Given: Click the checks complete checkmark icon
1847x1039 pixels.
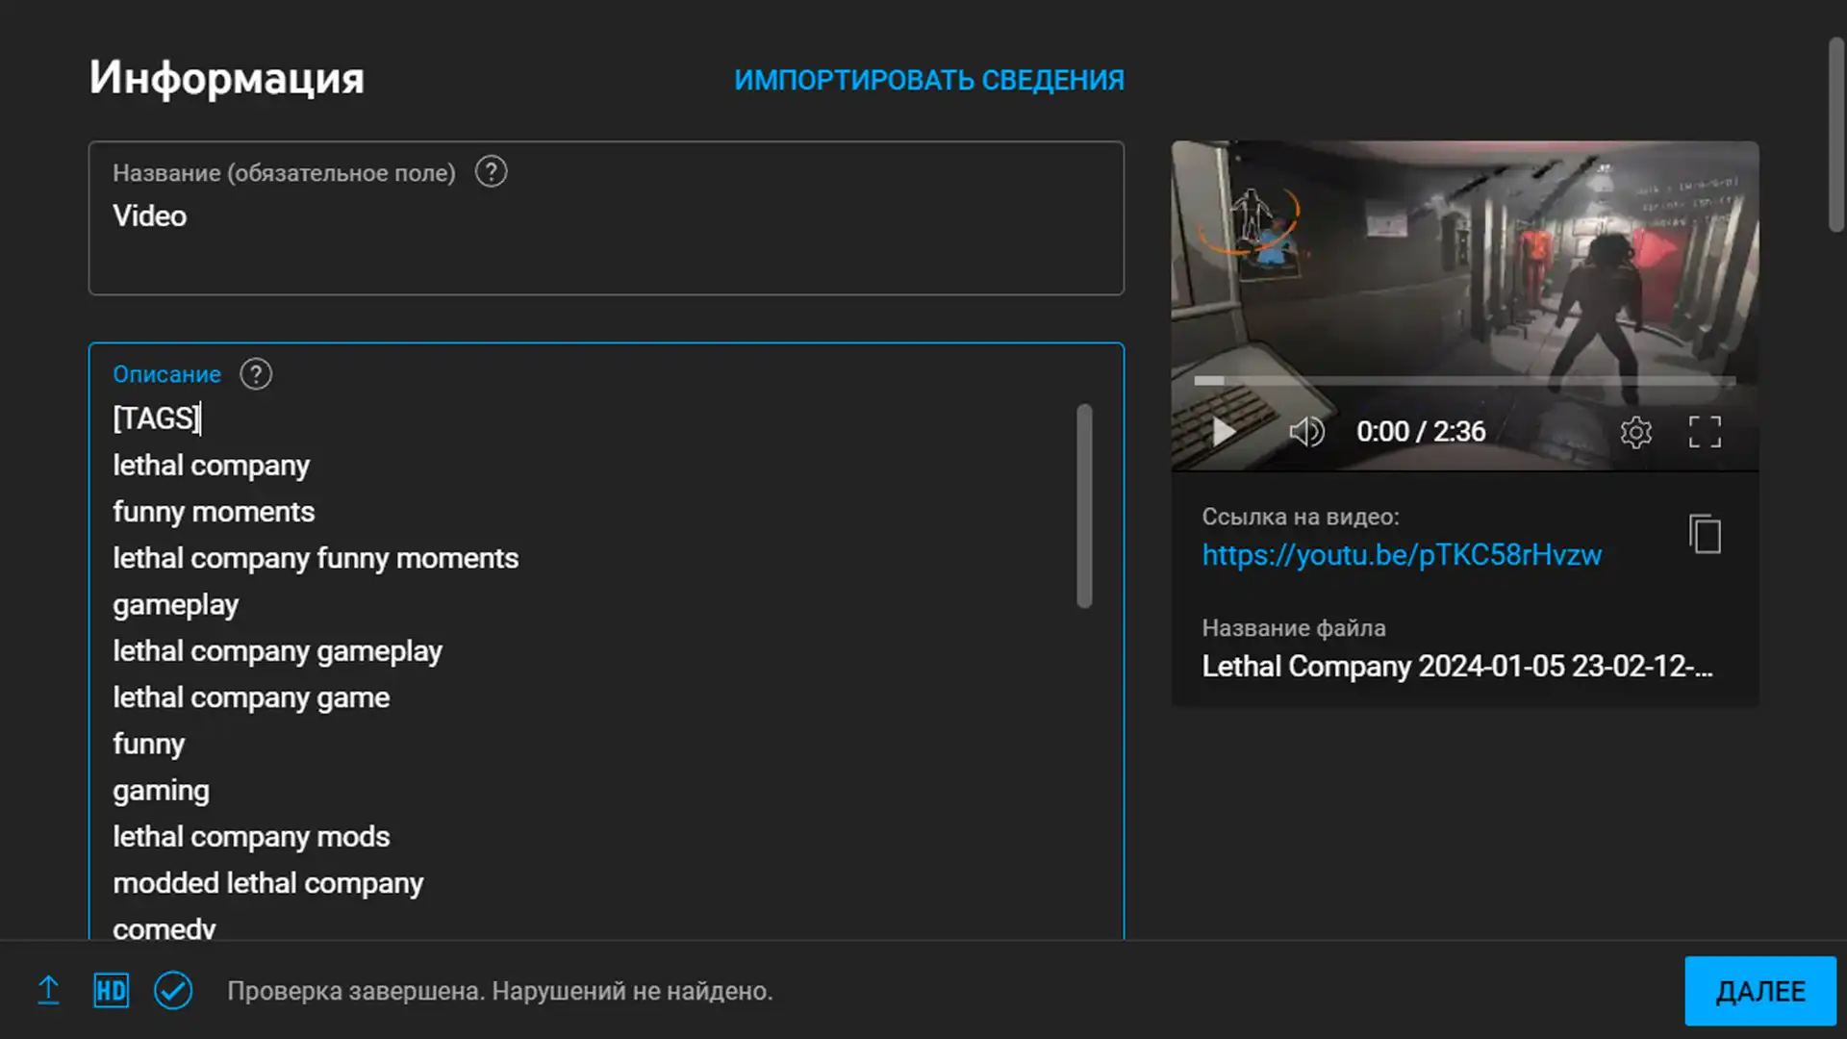Looking at the screenshot, I should tap(173, 990).
